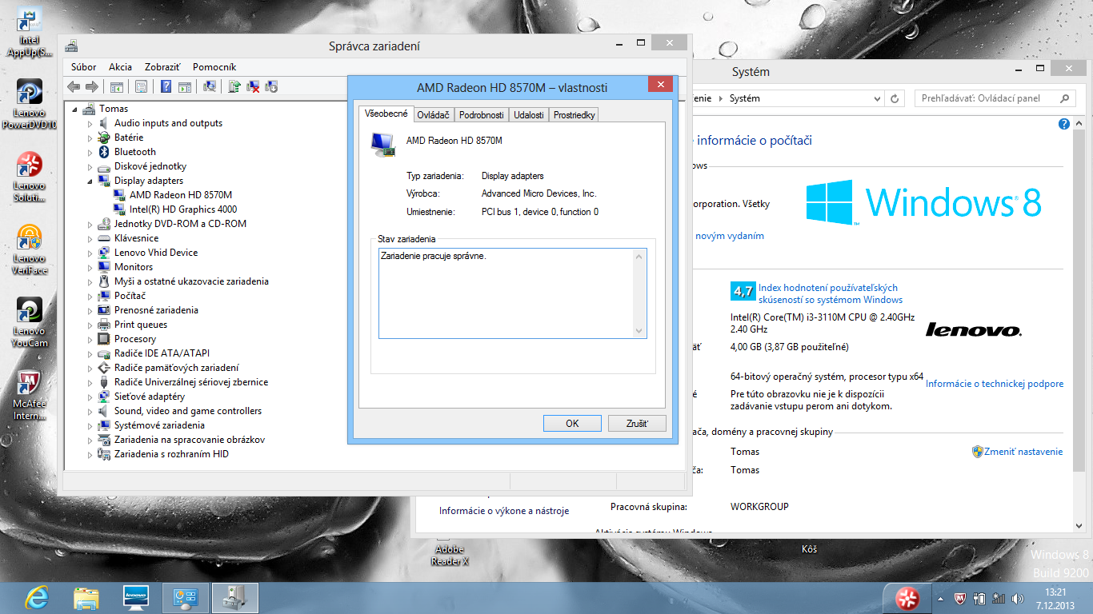Select Lenovo Vhid Device in the tree

(156, 253)
